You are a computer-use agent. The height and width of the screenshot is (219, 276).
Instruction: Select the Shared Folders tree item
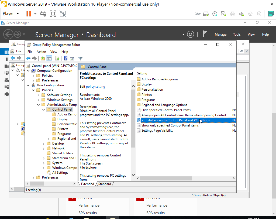(63, 153)
